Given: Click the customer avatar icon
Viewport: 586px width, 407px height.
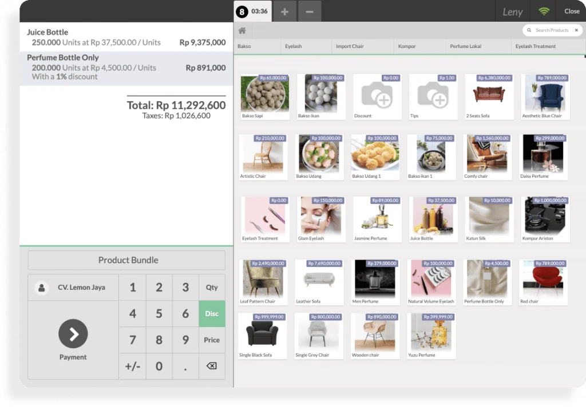Looking at the screenshot, I should (41, 288).
